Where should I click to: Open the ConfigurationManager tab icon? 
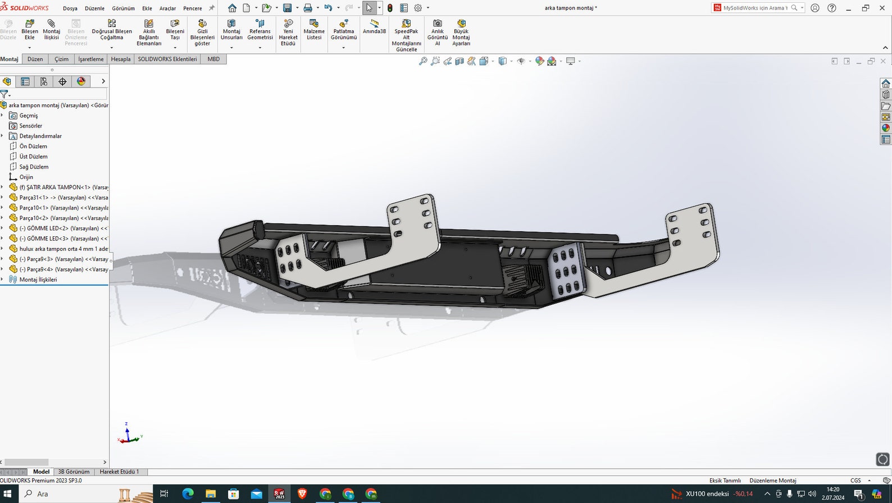point(44,81)
